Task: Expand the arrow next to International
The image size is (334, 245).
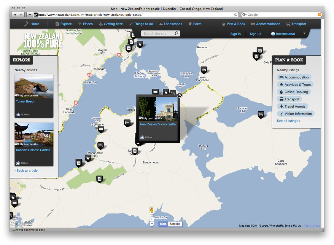Action: (304, 34)
